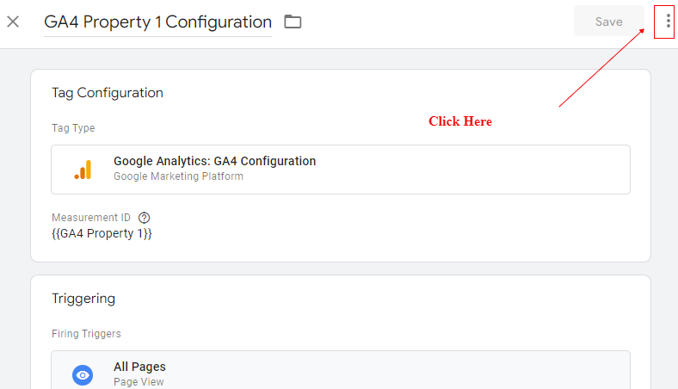Click the {{GA4 Property 1}} measurement ID value
678x389 pixels.
102,233
